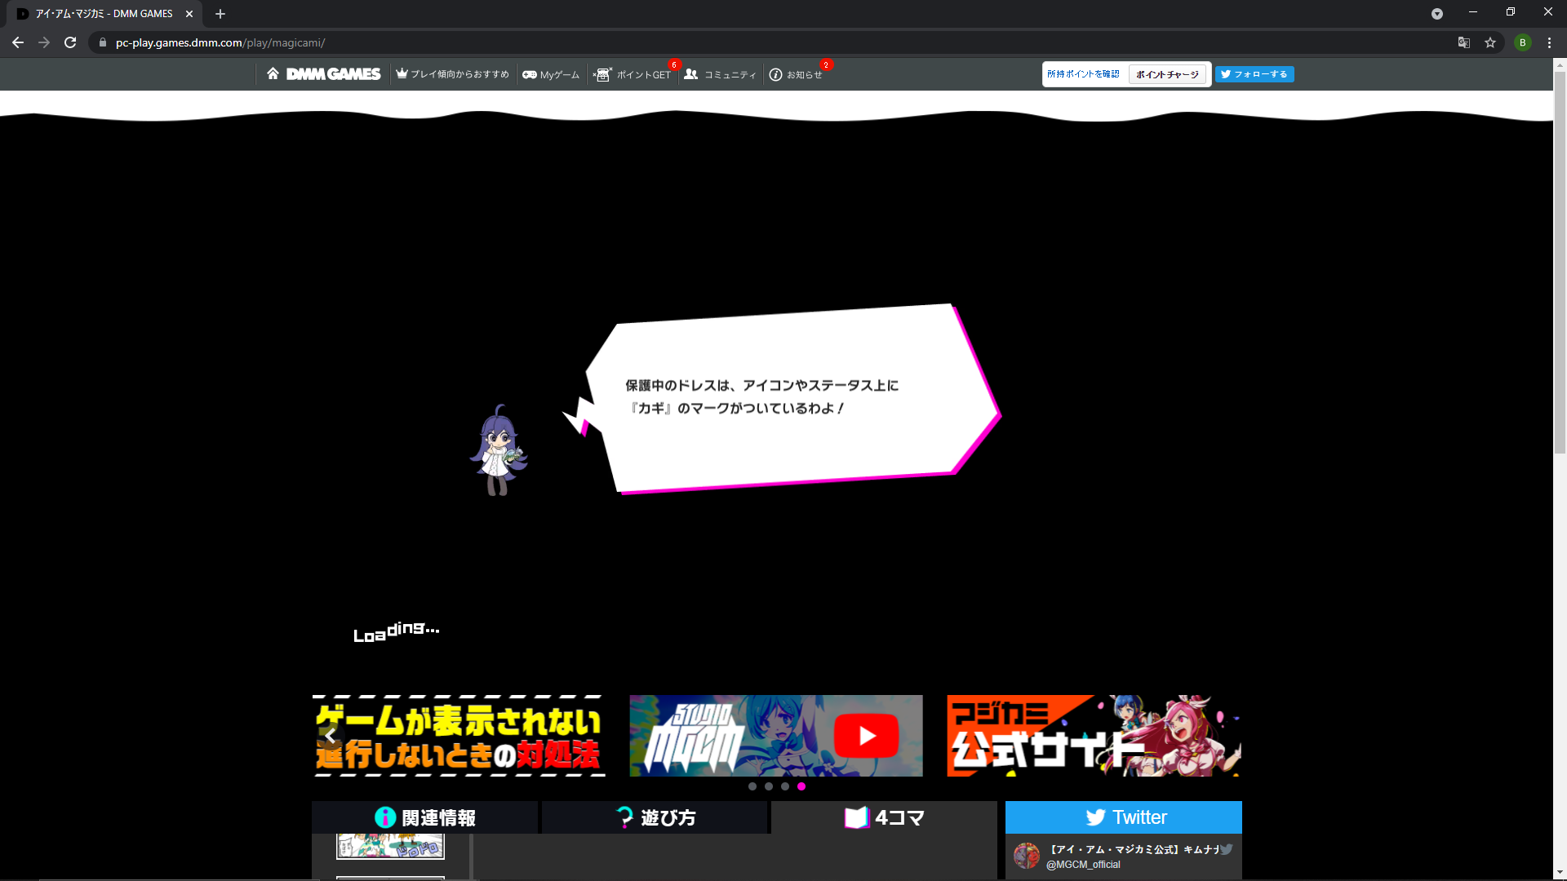Open コミュニティ via the people icon
This screenshot has width=1567, height=881.
point(692,73)
